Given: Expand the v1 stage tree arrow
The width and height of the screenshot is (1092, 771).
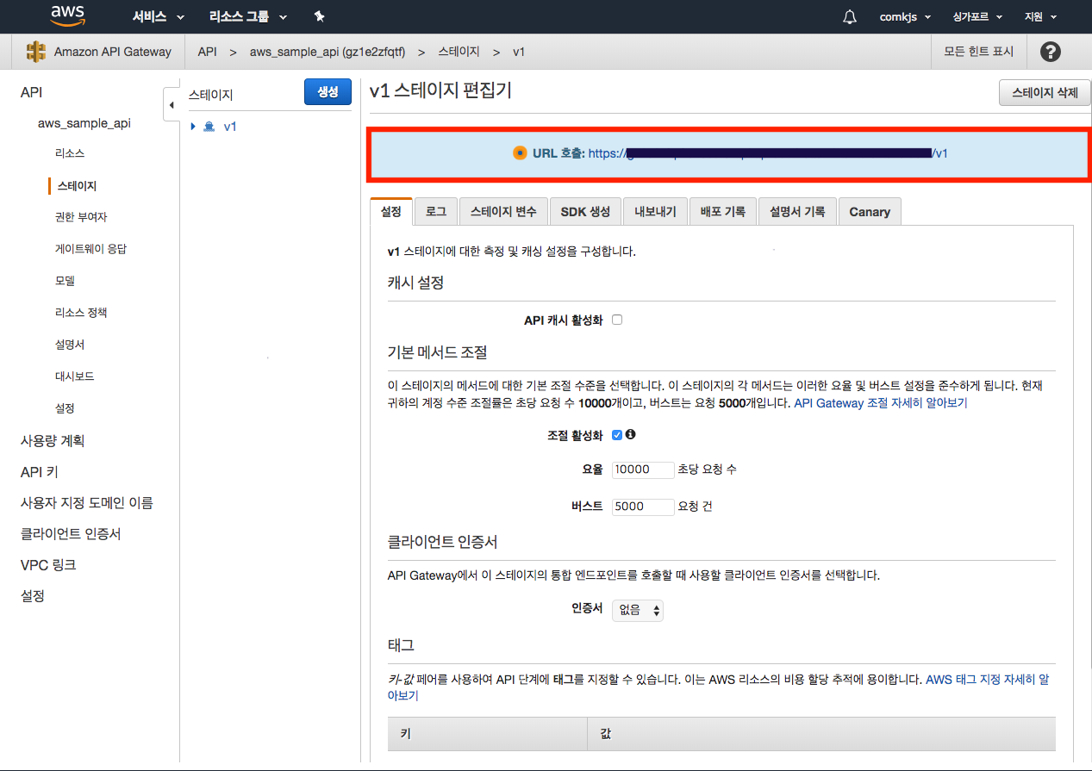Looking at the screenshot, I should click(x=193, y=127).
